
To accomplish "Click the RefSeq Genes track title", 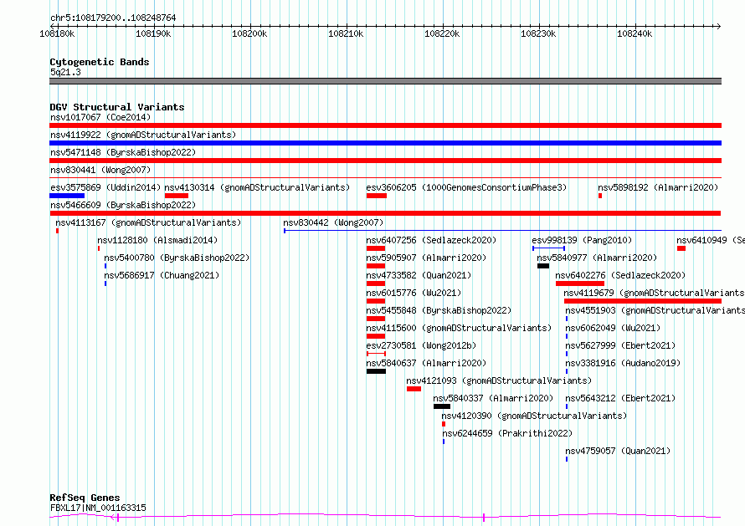I will (85, 498).
